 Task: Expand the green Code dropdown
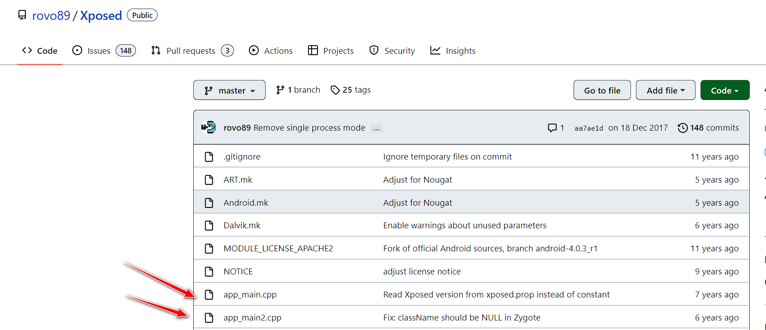pos(725,90)
